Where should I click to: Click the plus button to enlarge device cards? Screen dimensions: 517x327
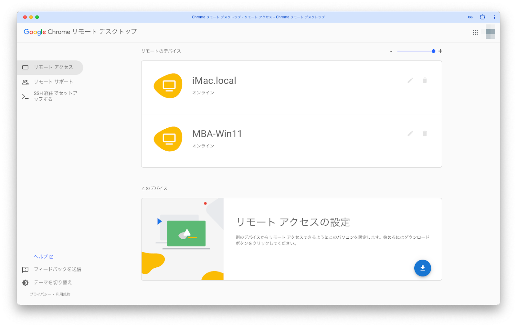(440, 51)
